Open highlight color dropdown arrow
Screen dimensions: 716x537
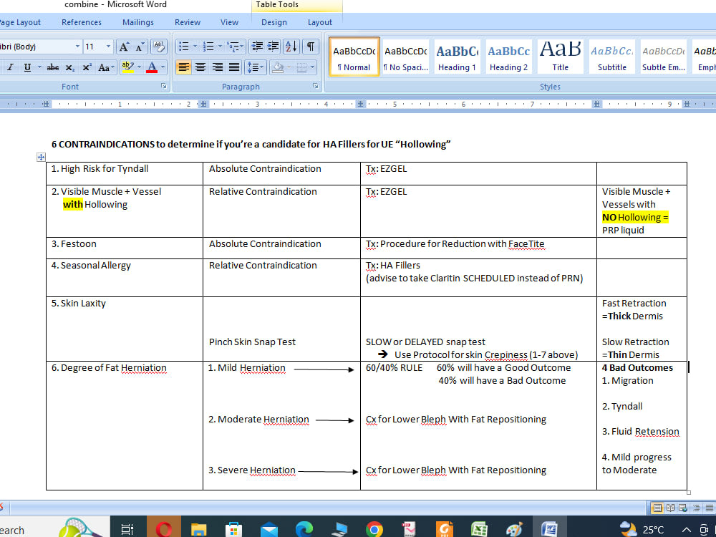[140, 67]
